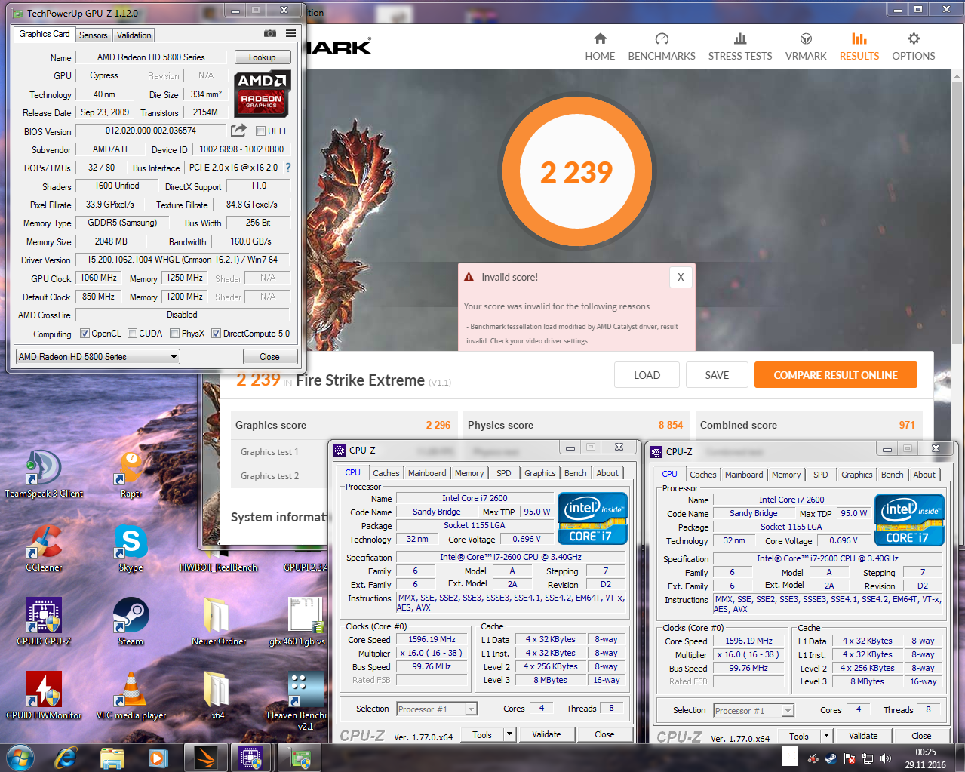Open the About tab in left CPU-Z
The height and width of the screenshot is (772, 965).
(607, 473)
